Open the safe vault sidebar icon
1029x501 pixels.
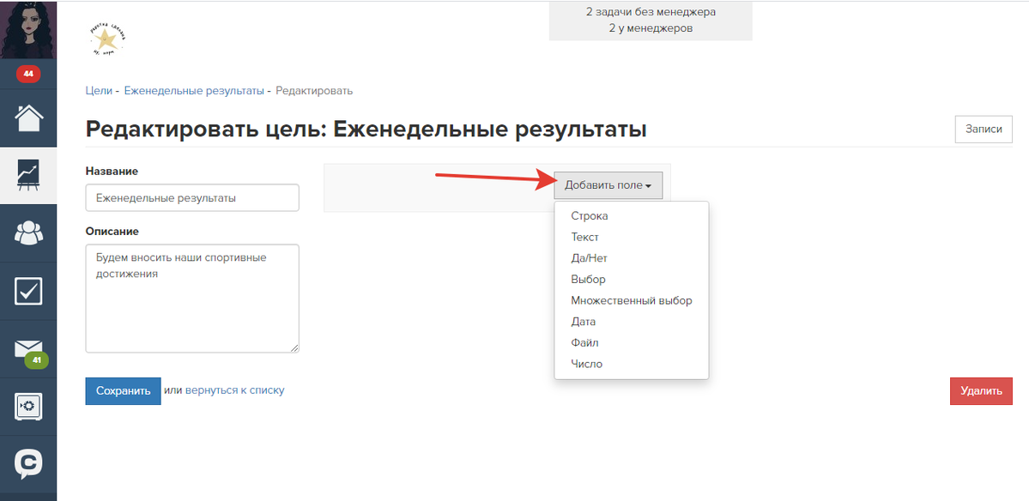(28, 406)
